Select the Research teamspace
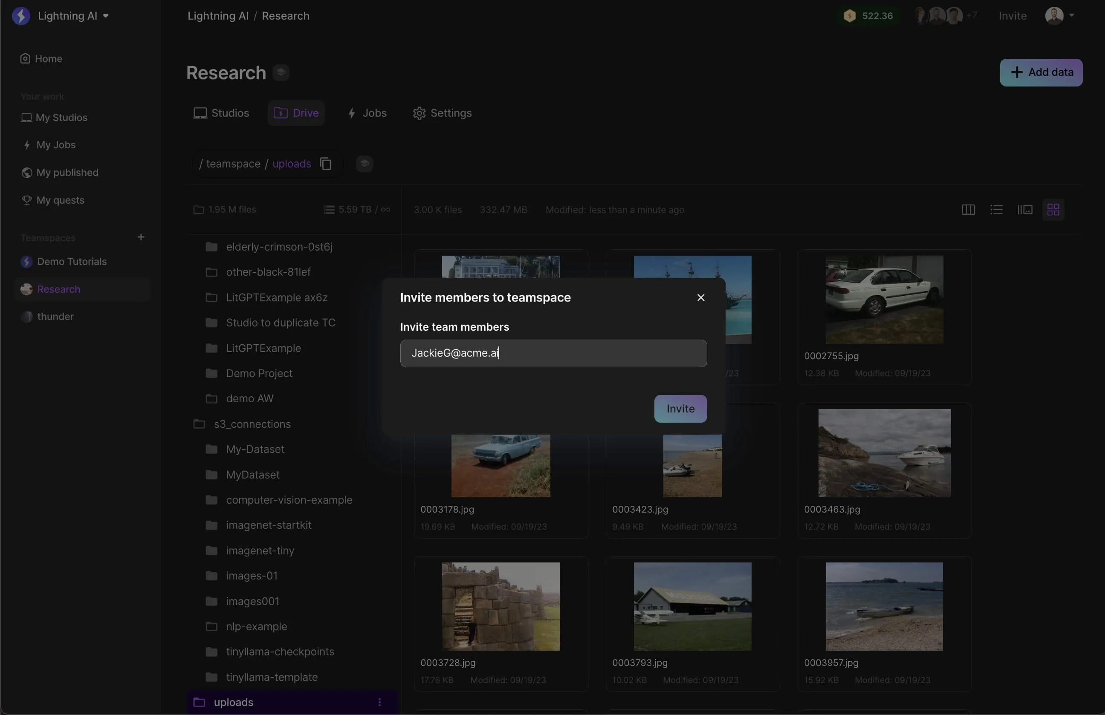The width and height of the screenshot is (1105, 715). pos(82,289)
